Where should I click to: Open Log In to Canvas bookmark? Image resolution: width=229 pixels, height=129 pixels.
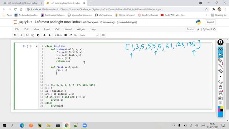(x=148, y=15)
